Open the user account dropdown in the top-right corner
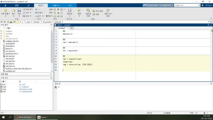This screenshot has width=213, height=120. pyautogui.click(x=209, y=5)
